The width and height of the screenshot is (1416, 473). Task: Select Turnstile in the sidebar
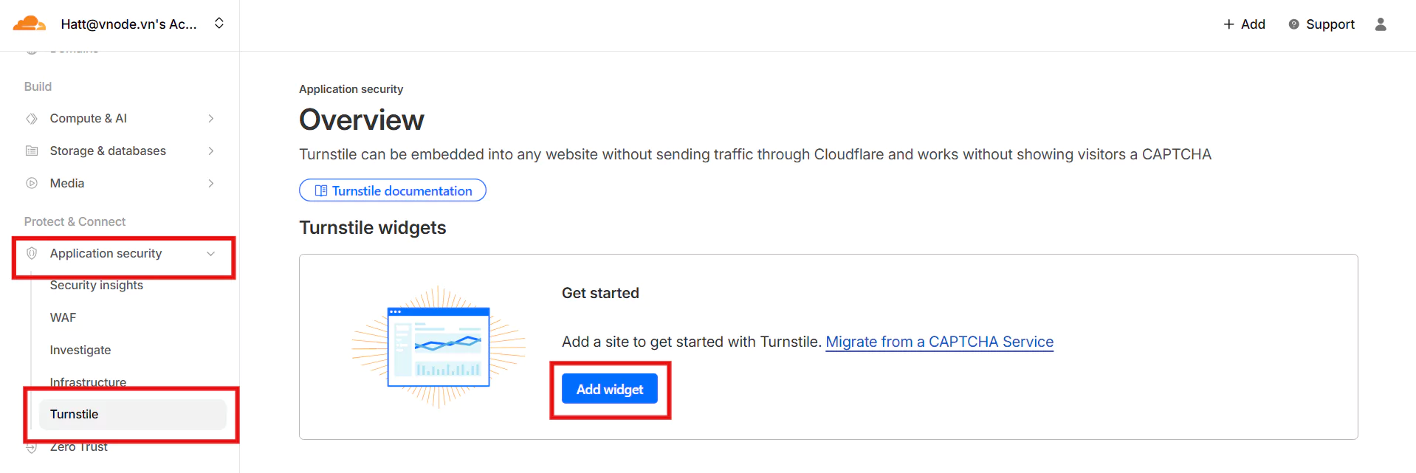click(75, 415)
